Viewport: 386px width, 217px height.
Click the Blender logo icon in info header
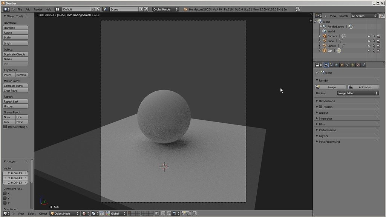pos(185,9)
